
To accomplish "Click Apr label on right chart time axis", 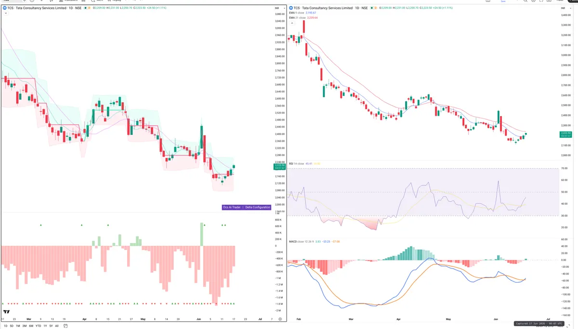I will click(x=398, y=319).
